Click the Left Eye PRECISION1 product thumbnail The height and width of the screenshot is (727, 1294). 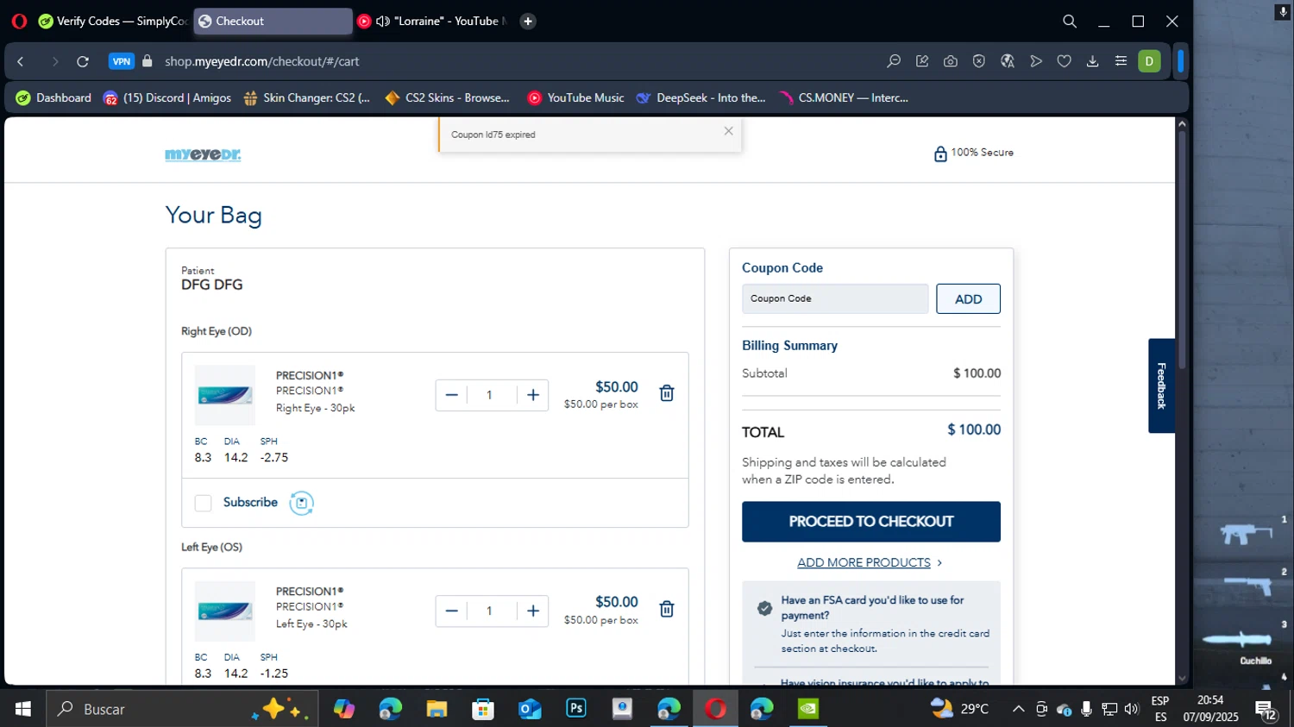(225, 611)
